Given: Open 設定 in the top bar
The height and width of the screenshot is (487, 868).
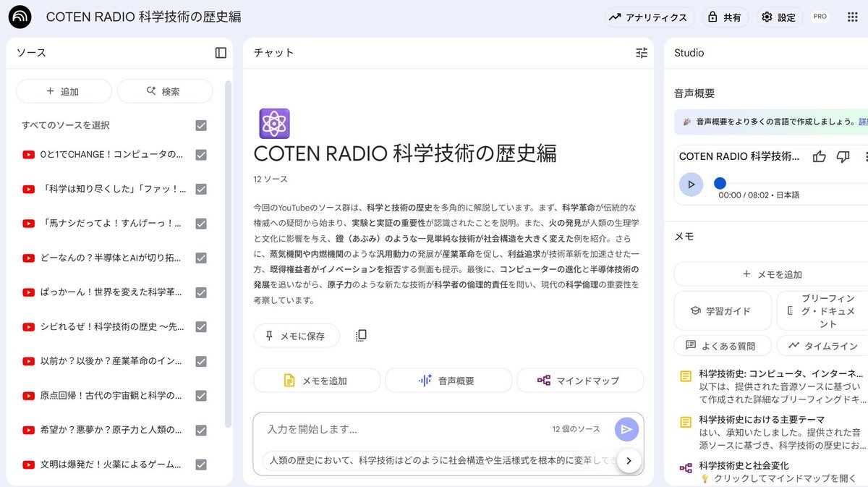Looking at the screenshot, I should tap(778, 17).
